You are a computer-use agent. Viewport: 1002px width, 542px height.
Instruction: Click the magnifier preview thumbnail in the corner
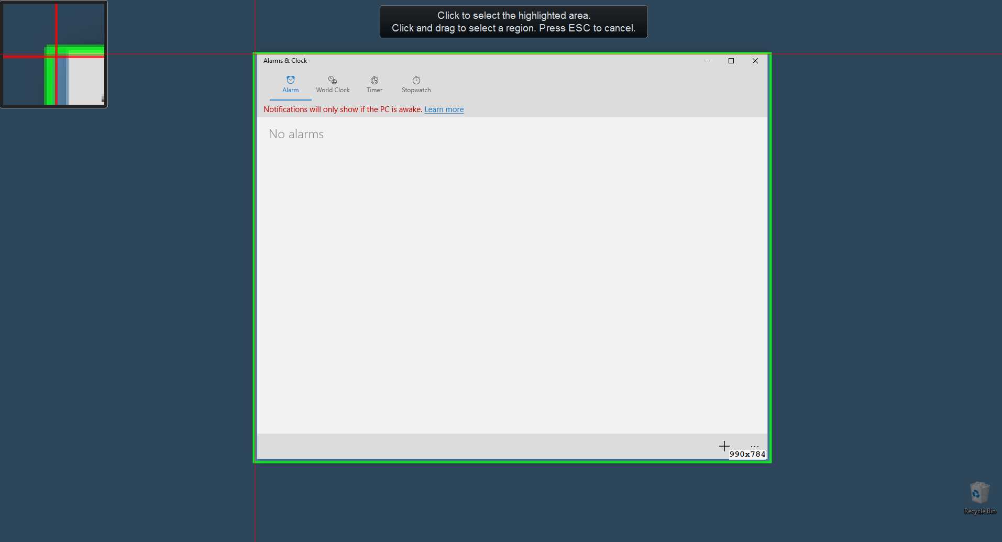click(54, 54)
